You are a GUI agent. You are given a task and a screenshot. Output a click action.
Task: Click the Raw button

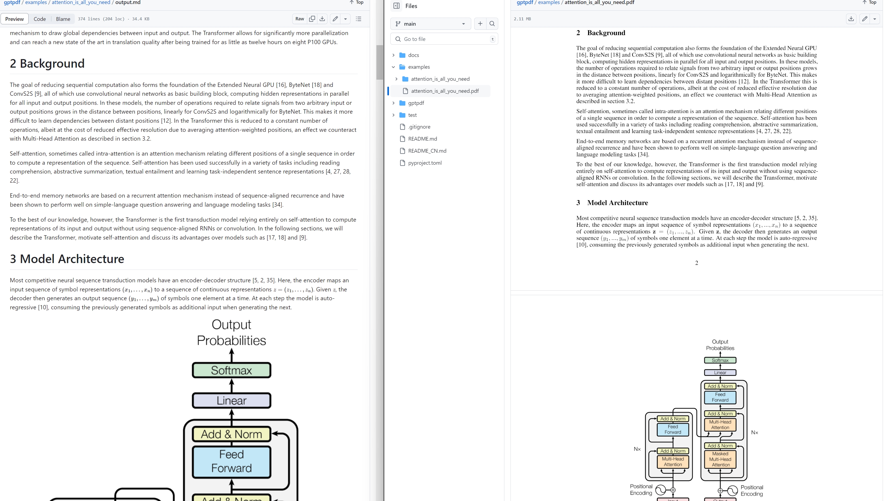pyautogui.click(x=299, y=19)
